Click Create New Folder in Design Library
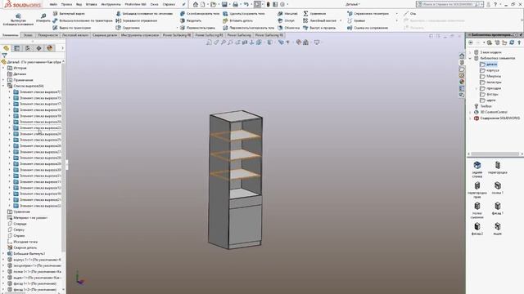 pyautogui.click(x=504, y=42)
